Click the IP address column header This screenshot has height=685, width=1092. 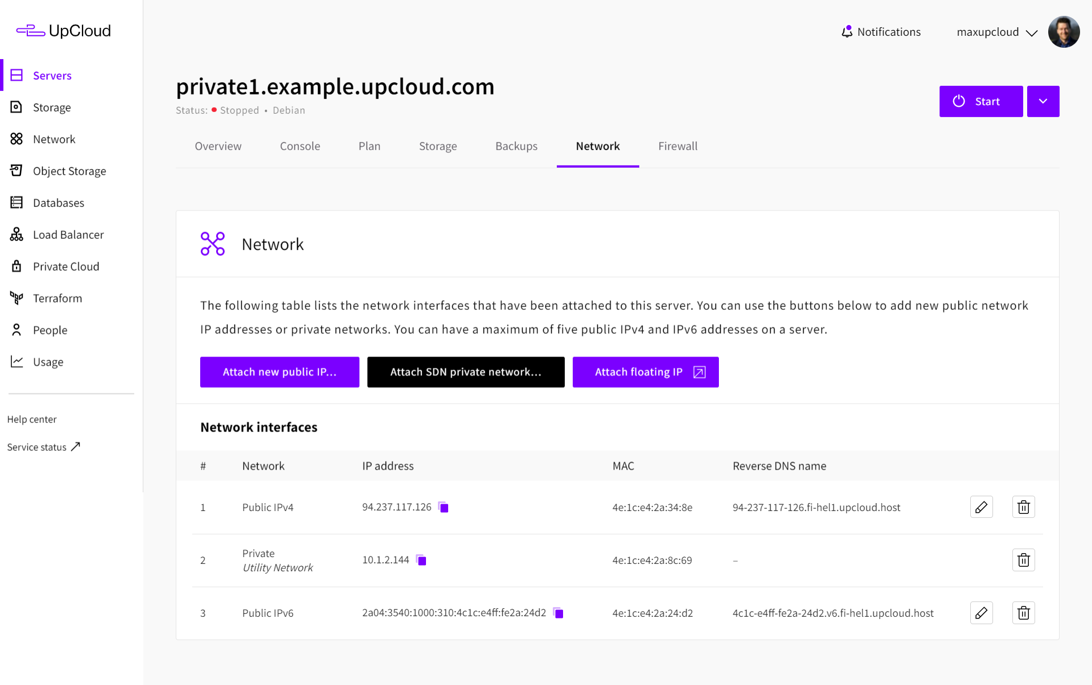388,466
